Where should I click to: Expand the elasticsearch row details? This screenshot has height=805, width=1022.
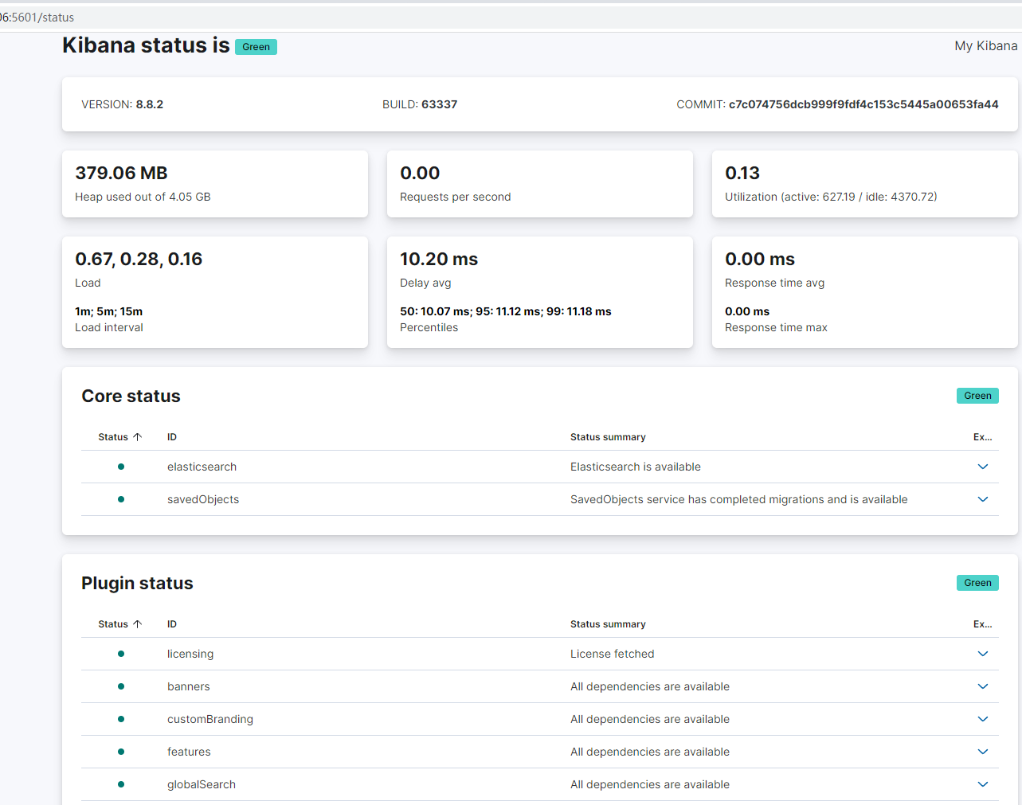tap(982, 467)
